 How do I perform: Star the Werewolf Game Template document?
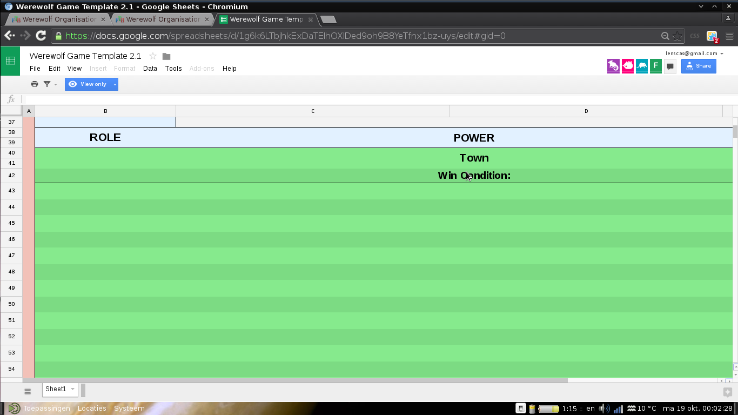tap(153, 56)
